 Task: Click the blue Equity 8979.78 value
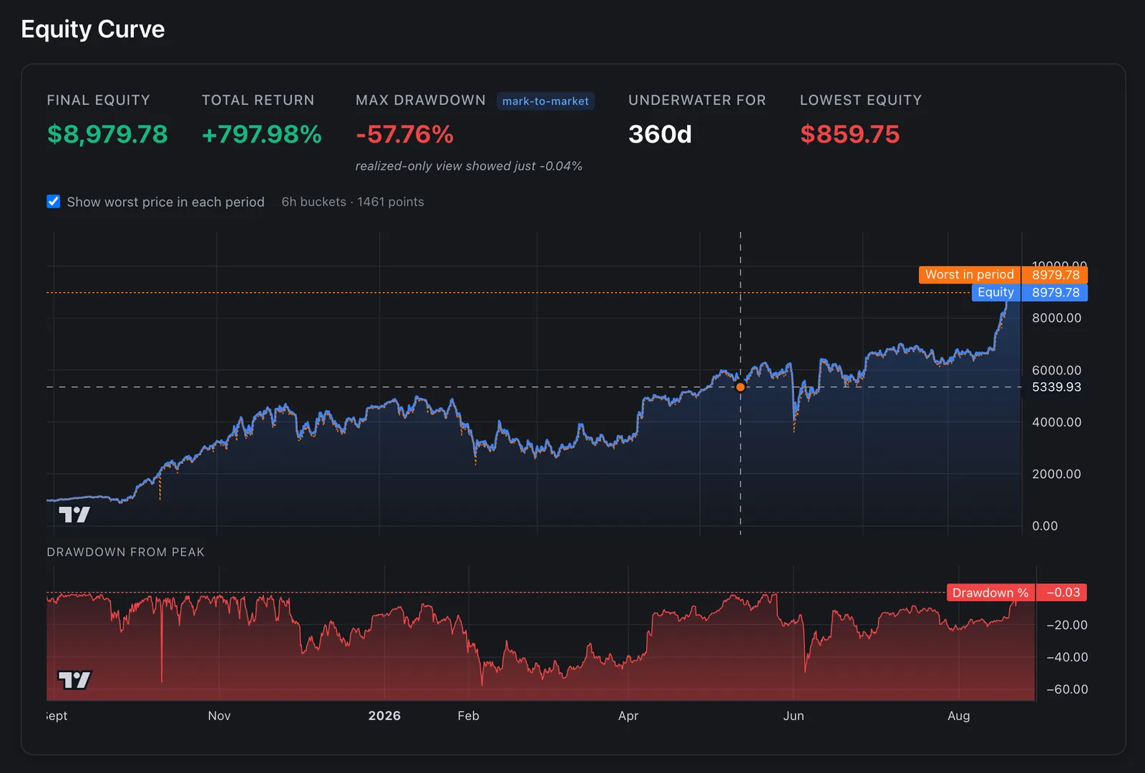click(x=1056, y=292)
